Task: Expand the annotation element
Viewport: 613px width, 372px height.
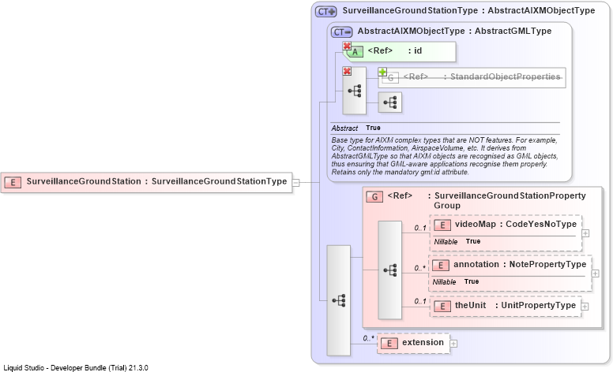Action: click(x=596, y=273)
